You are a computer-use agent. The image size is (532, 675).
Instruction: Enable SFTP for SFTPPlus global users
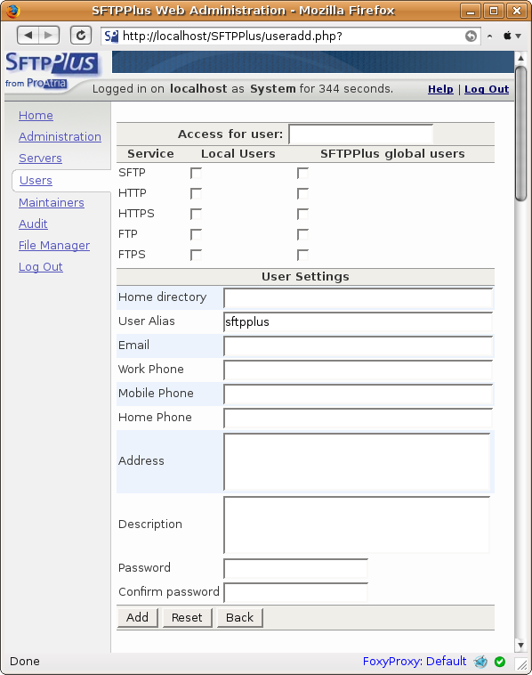pos(302,173)
